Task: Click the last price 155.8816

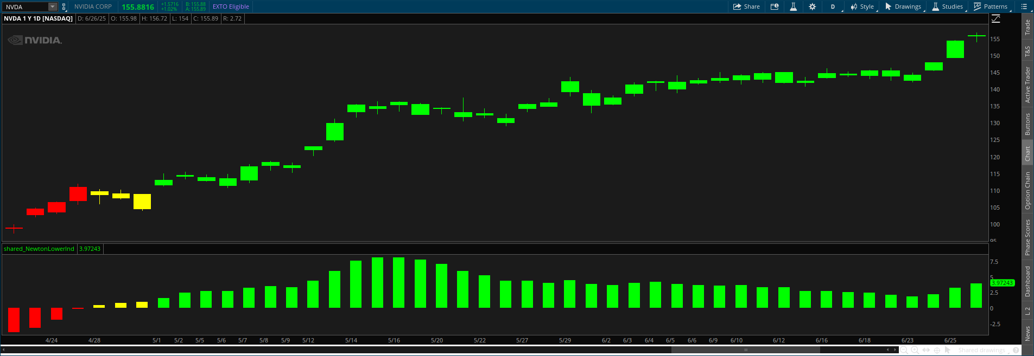Action: point(138,7)
